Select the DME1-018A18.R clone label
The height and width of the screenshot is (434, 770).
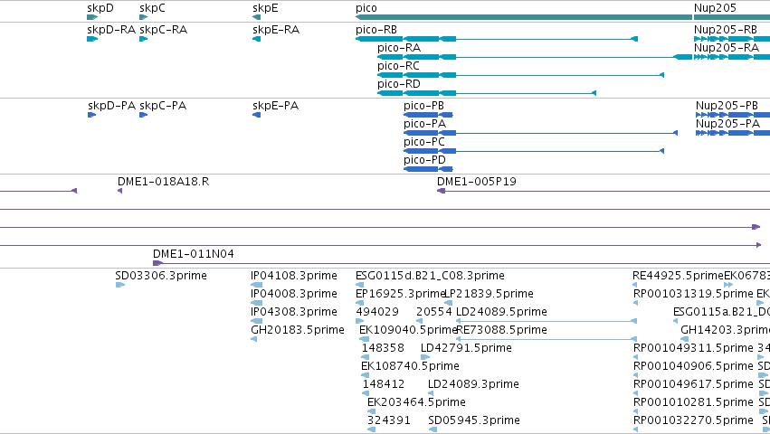(164, 182)
